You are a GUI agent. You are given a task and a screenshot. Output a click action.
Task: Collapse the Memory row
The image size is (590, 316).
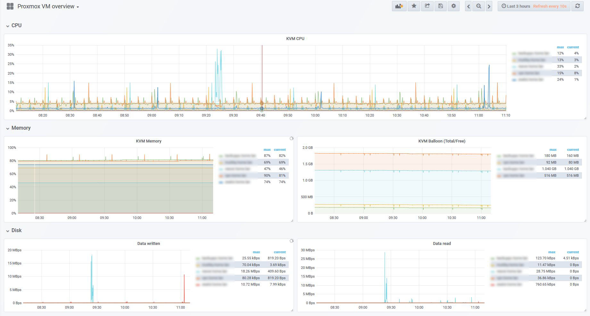click(18, 128)
